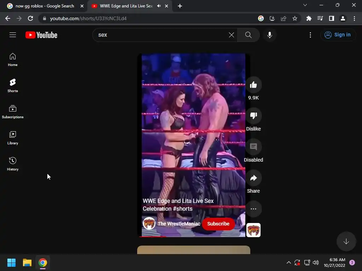Open Chrome profile menu
Image resolution: width=362 pixels, height=271 pixels.
coord(343,18)
